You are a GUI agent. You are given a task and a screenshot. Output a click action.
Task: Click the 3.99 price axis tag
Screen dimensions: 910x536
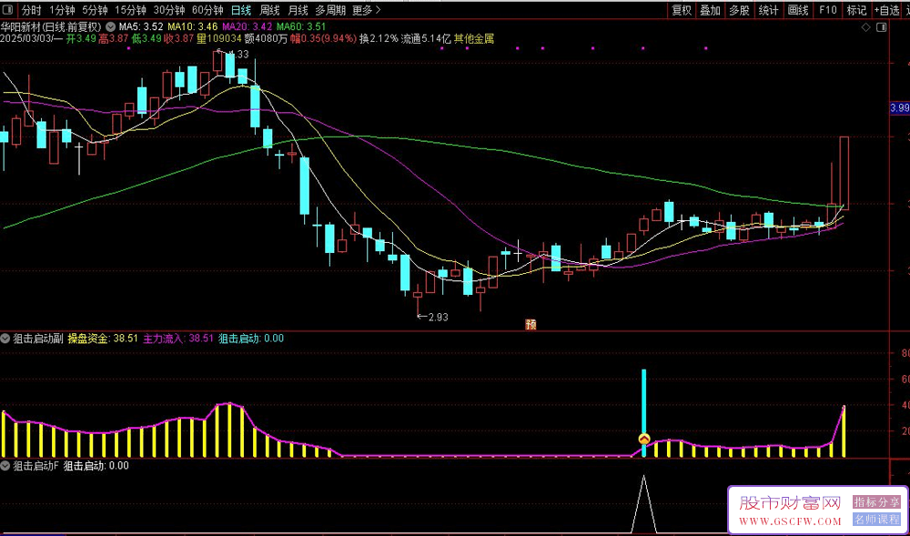click(900, 108)
